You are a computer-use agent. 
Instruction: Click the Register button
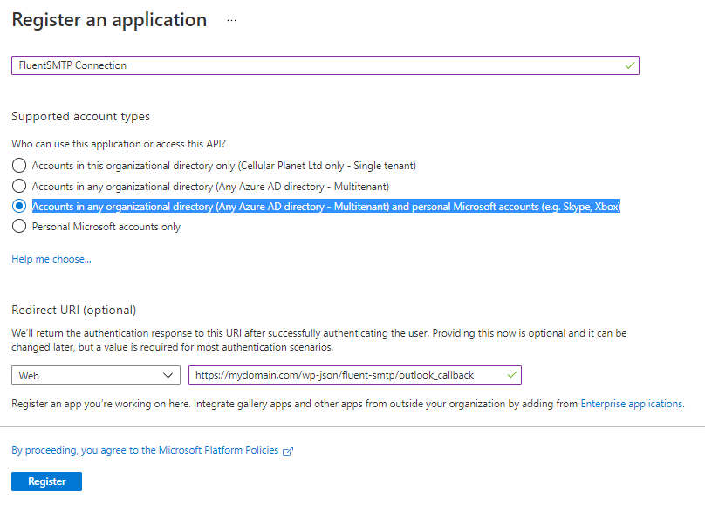(x=47, y=481)
